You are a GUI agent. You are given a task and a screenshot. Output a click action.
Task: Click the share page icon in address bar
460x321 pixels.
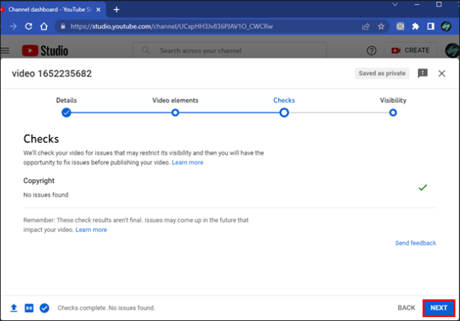365,27
